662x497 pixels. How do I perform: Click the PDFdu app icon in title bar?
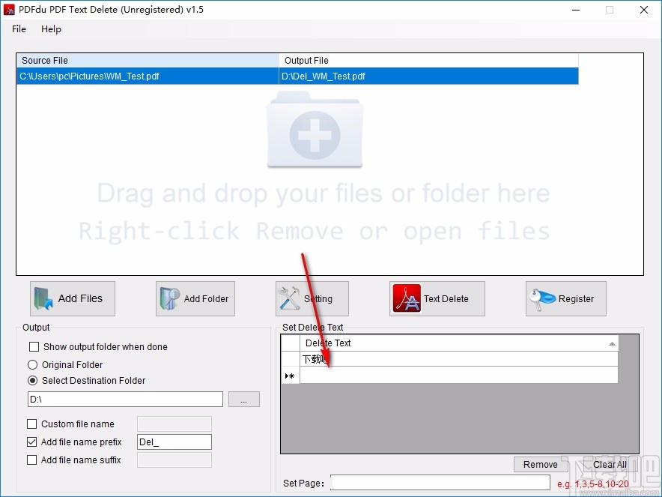click(9, 10)
